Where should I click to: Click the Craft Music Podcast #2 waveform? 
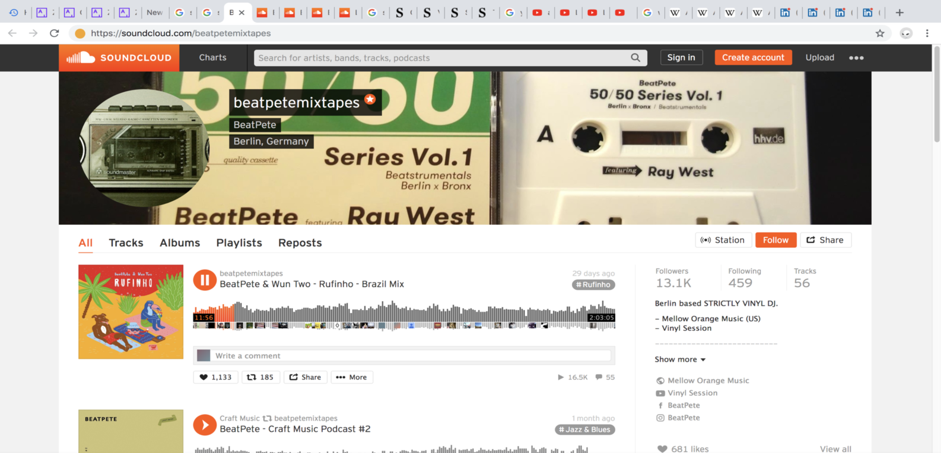pyautogui.click(x=391, y=448)
